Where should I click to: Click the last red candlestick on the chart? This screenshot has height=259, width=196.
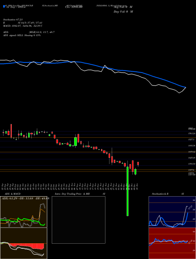(x=138, y=164)
